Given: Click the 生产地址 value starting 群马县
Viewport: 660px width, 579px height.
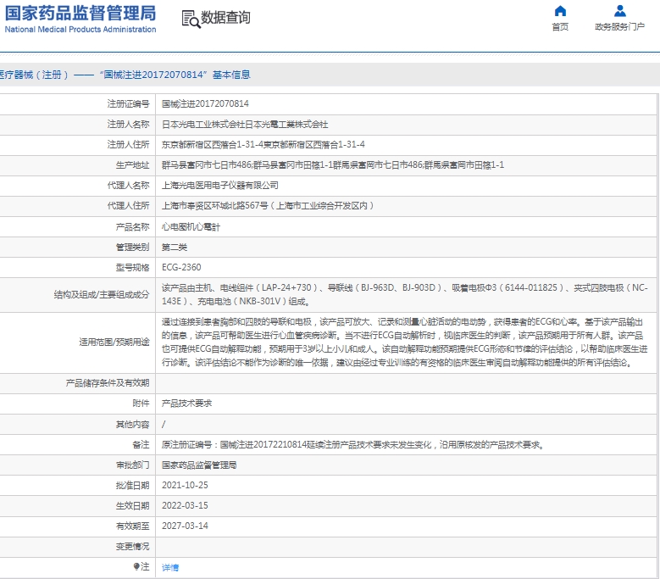Looking at the screenshot, I should (x=332, y=164).
